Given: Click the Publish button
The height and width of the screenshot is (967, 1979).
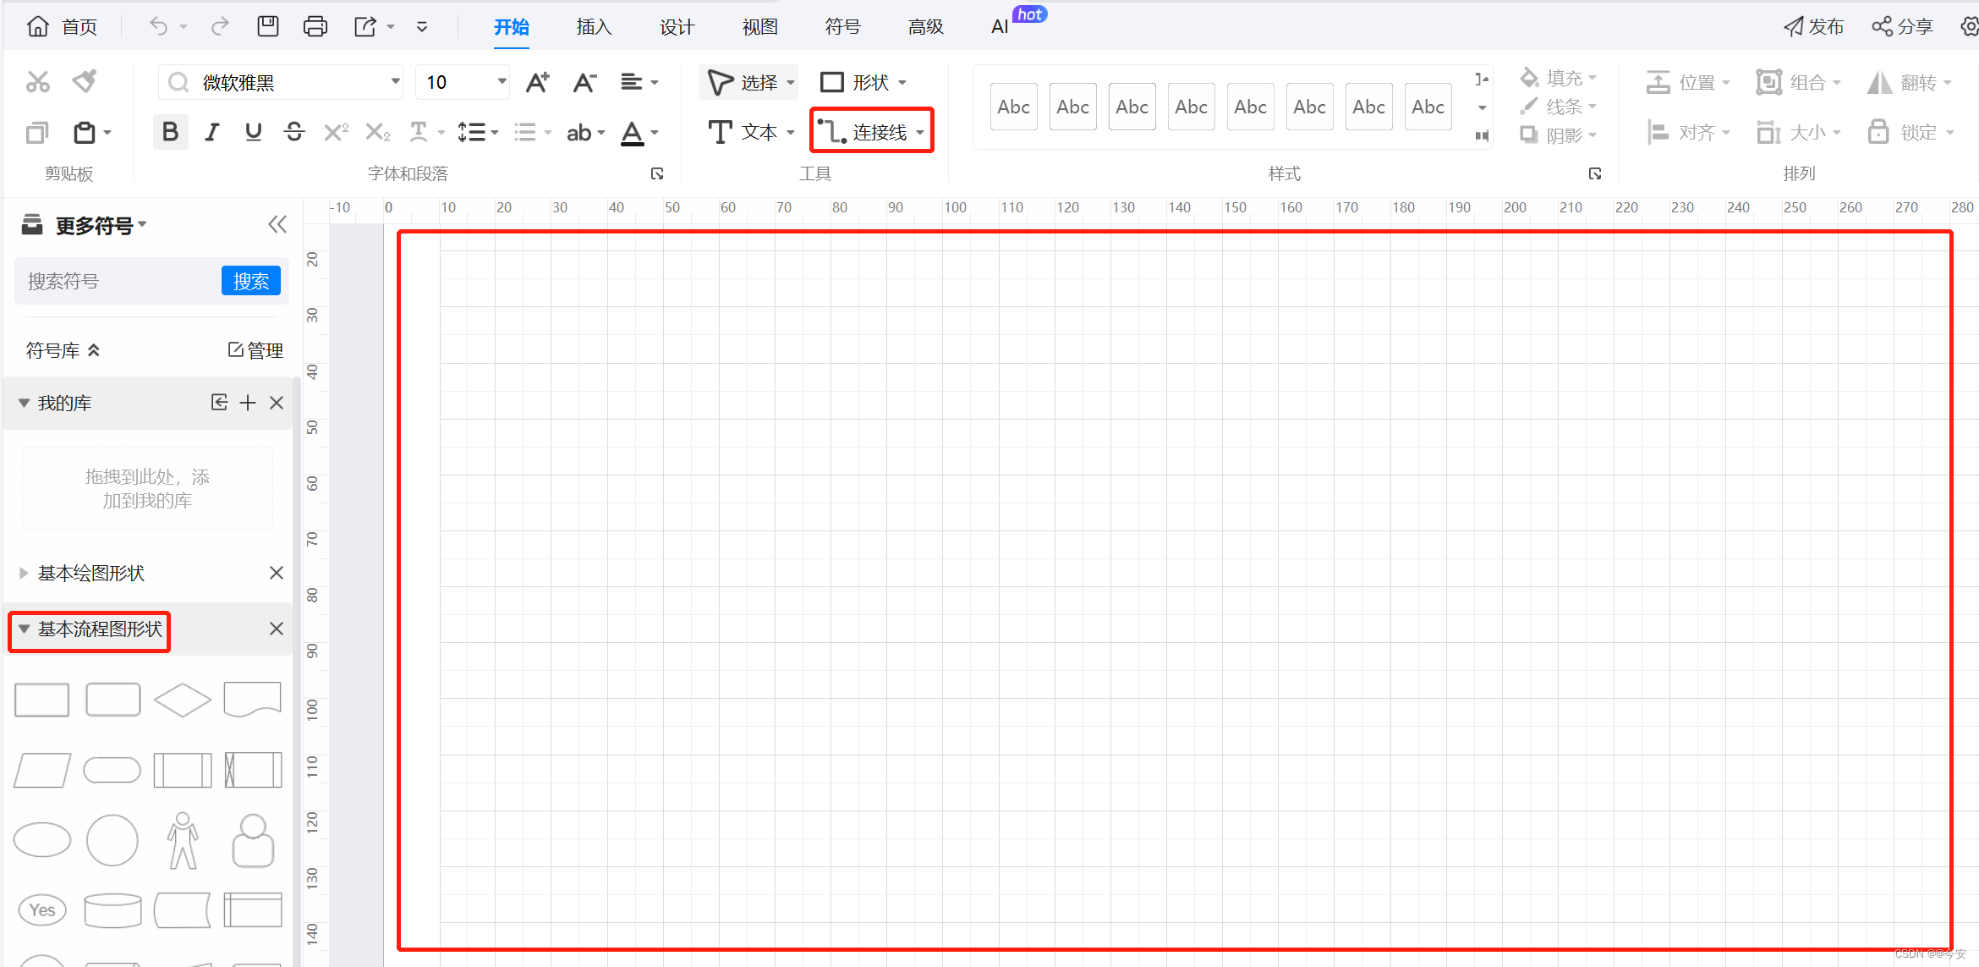Looking at the screenshot, I should [x=1814, y=27].
